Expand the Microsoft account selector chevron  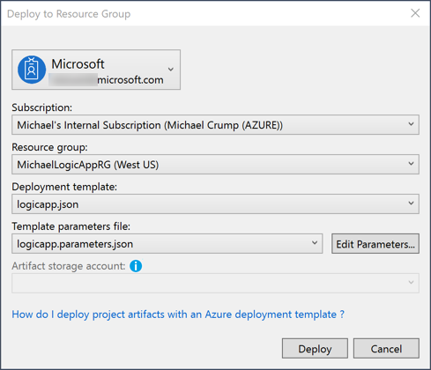click(x=171, y=70)
